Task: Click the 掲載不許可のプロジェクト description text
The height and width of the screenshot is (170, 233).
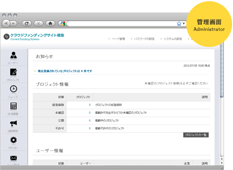Action: pyautogui.click(x=110, y=128)
